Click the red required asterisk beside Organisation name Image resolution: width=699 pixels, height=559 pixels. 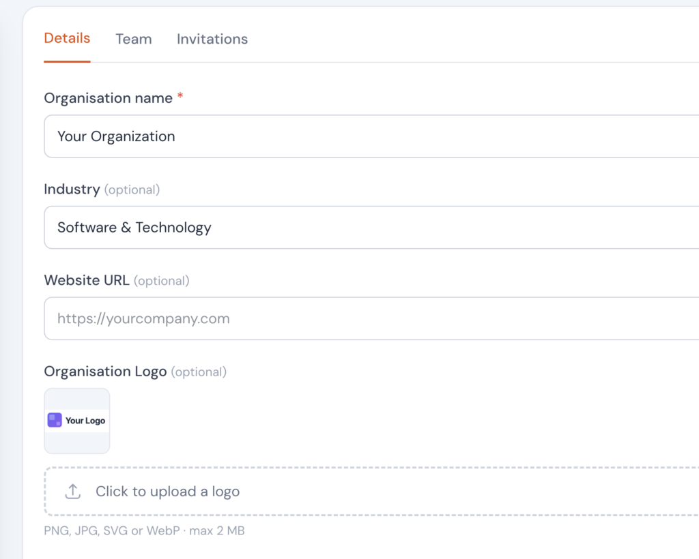[x=179, y=97]
